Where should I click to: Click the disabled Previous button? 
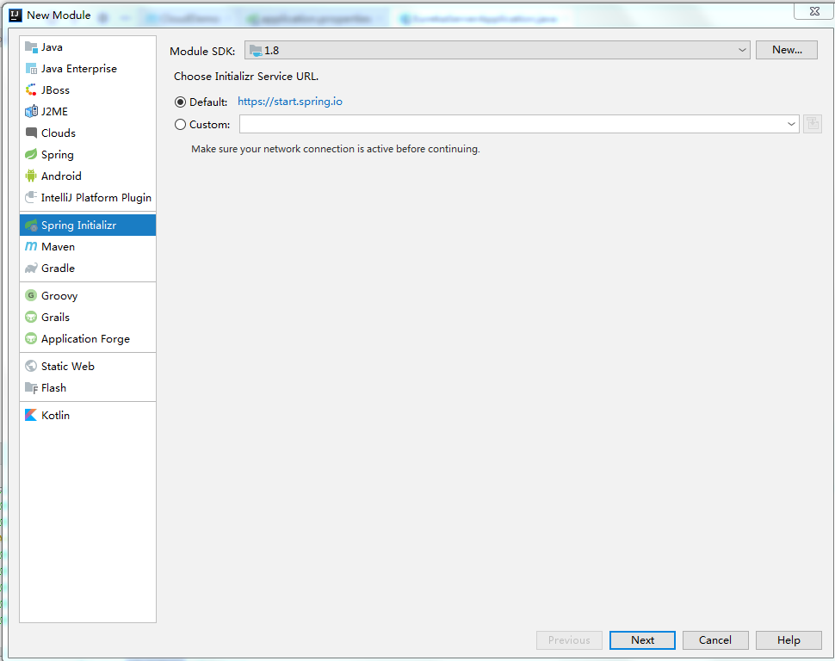569,640
